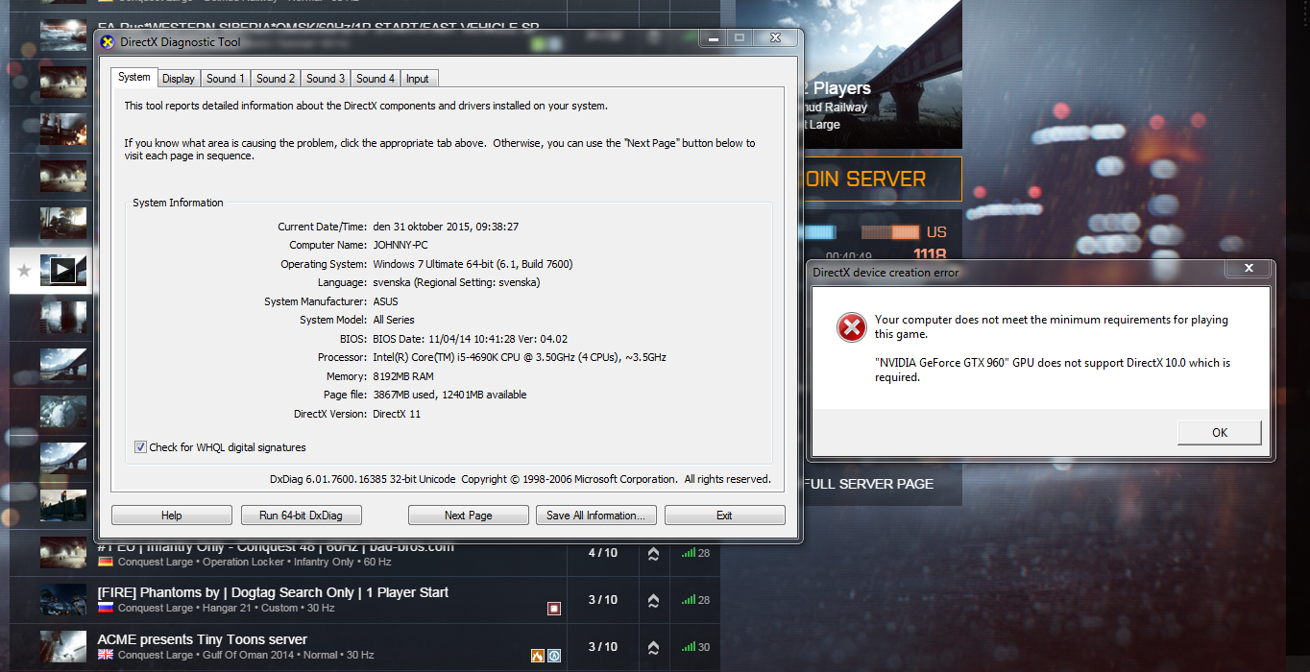Click the red error icon in DirectX error dialog
Image resolution: width=1310 pixels, height=672 pixels.
[x=851, y=328]
